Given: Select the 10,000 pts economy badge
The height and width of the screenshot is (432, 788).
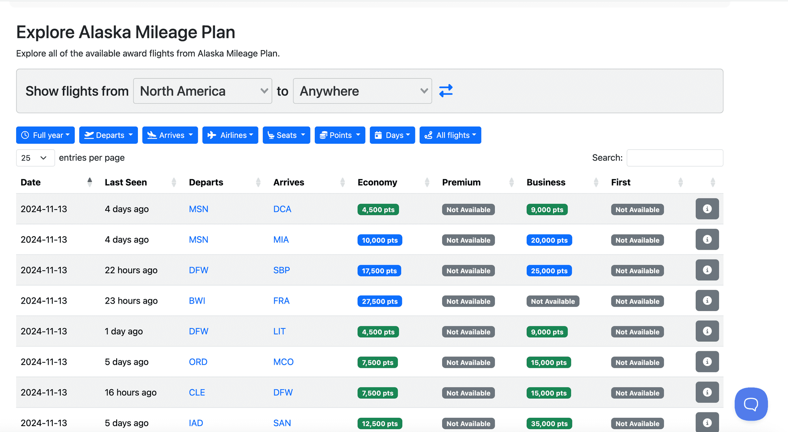Looking at the screenshot, I should pos(380,240).
